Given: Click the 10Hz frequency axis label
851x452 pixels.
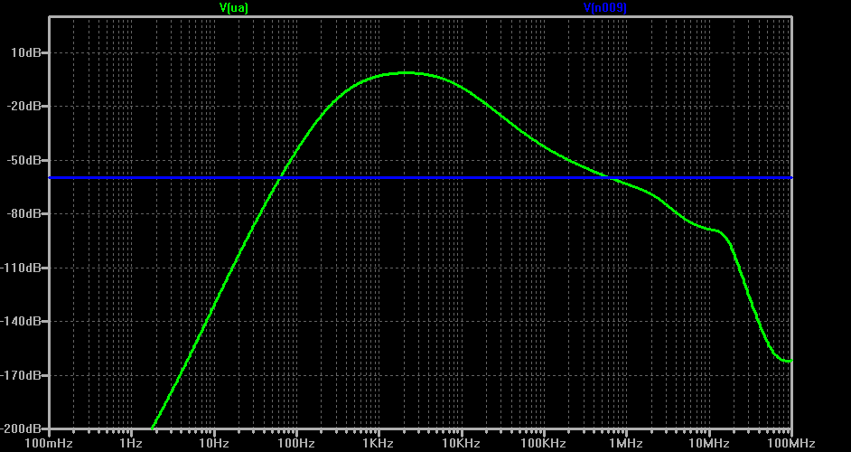Looking at the screenshot, I should click(x=214, y=444).
